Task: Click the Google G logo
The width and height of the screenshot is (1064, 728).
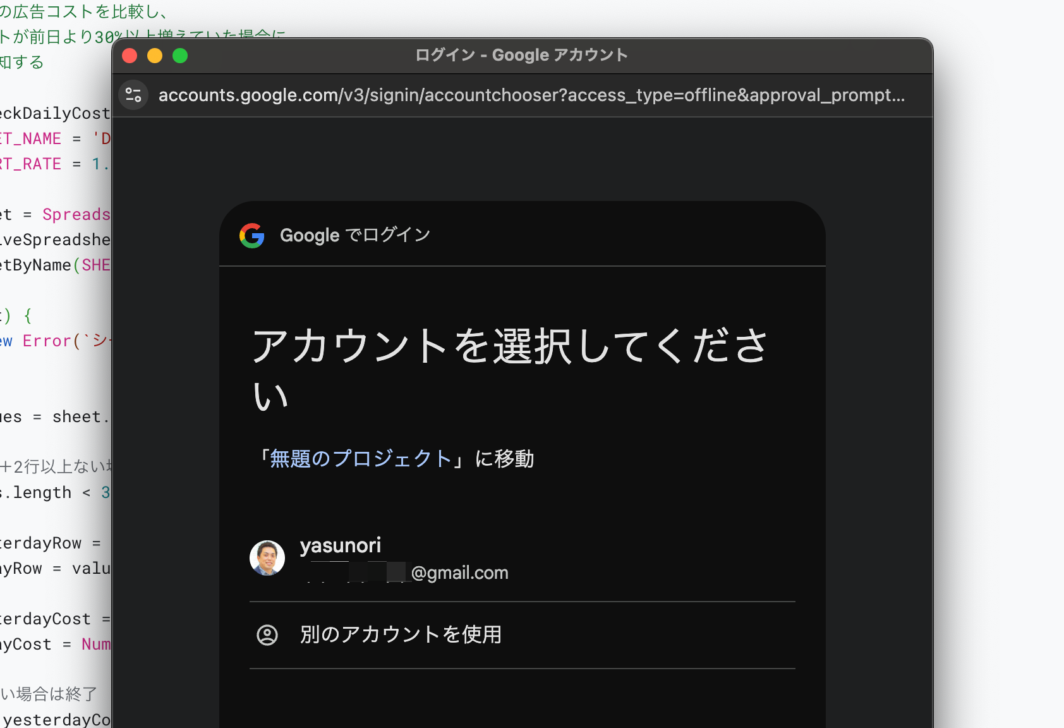Action: [x=252, y=236]
